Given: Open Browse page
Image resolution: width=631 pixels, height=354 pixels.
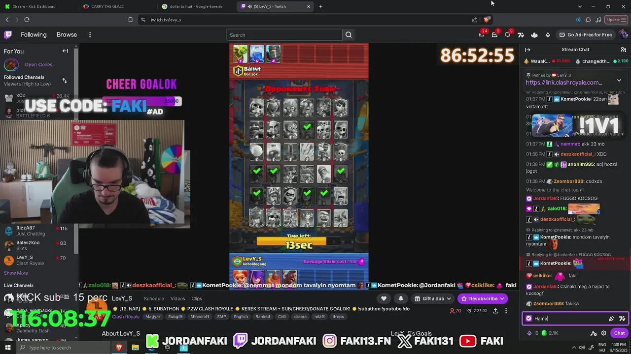Looking at the screenshot, I should coord(67,35).
